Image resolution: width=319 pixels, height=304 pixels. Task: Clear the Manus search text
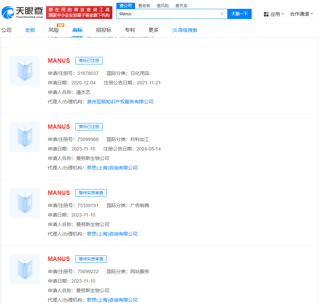pos(222,14)
